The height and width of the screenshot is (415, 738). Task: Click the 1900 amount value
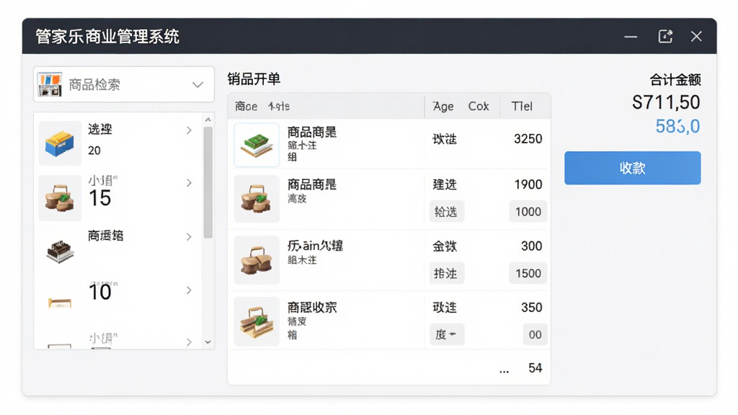528,184
